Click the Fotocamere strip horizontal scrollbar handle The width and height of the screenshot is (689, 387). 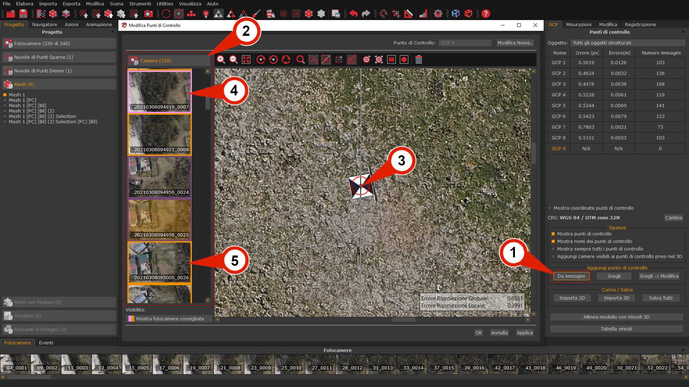(x=29, y=377)
